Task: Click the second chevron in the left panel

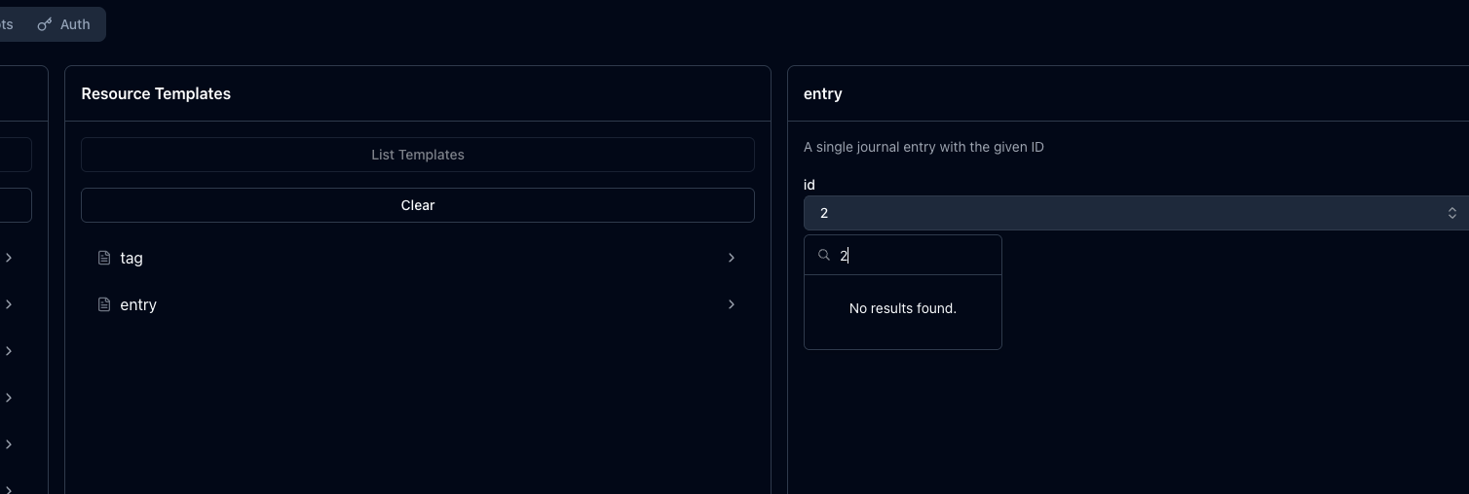Action: (9, 304)
